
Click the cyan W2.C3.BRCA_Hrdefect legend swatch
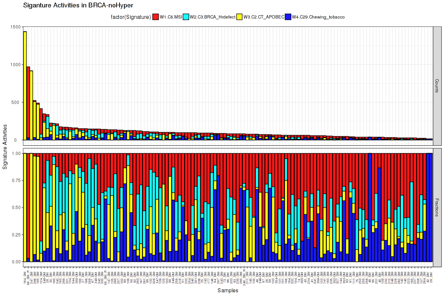186,17
